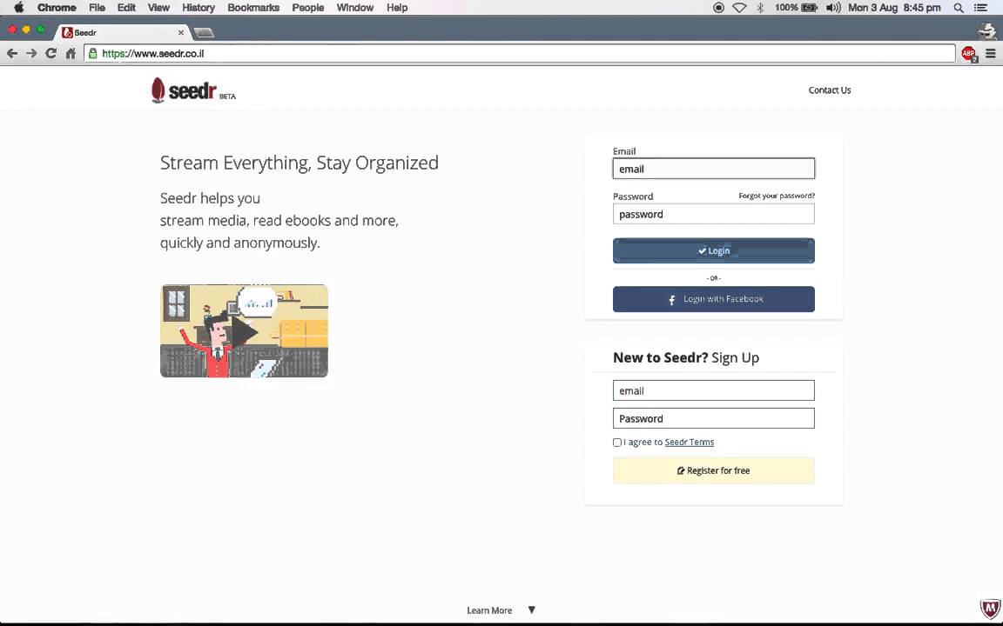Click the battery status indicator

(797, 8)
